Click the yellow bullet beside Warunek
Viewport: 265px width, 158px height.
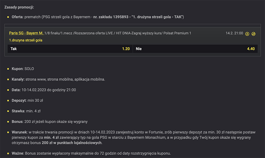pyautogui.click(x=9, y=132)
